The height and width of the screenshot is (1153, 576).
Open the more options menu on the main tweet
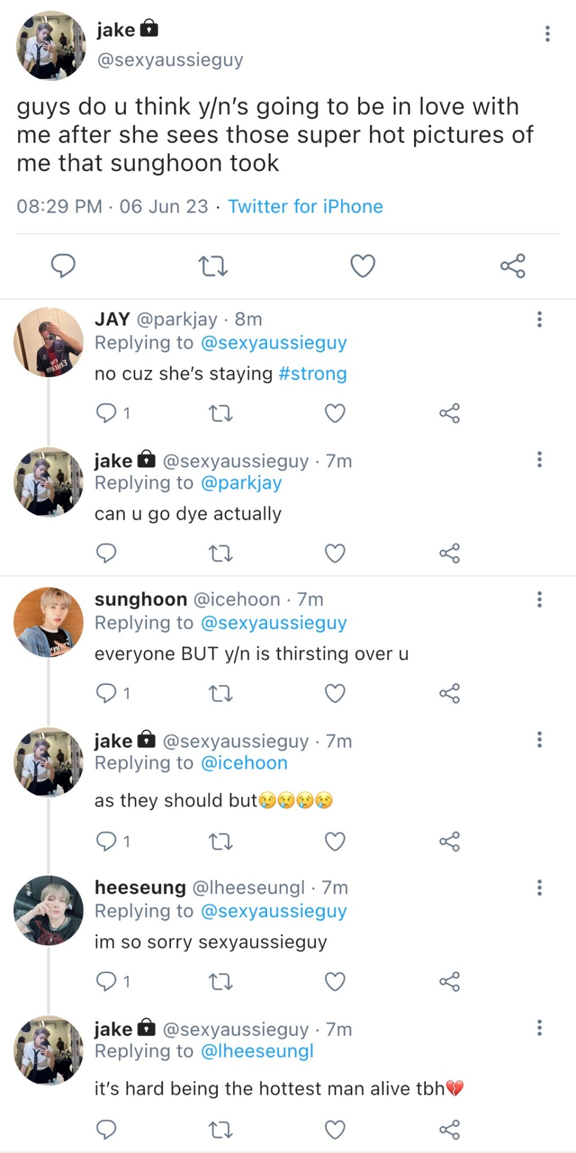(547, 34)
